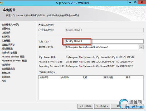Click the 实例 ID(I) input field

(x=104, y=41)
